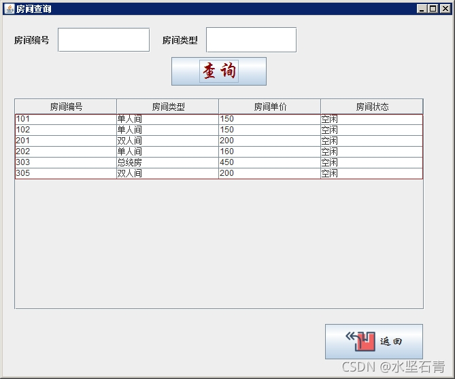The height and width of the screenshot is (379, 455).
Task: Click the 房间状态 column header
Action: [x=372, y=107]
